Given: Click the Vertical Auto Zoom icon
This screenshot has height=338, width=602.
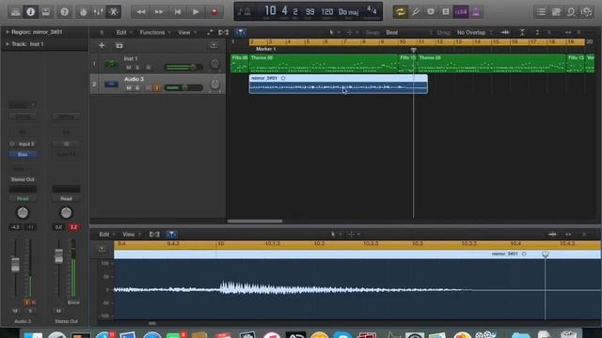Looking at the screenshot, I should pyautogui.click(x=522, y=33).
